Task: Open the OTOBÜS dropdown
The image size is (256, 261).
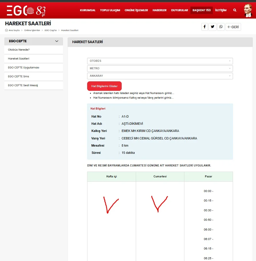Action: pos(160,61)
